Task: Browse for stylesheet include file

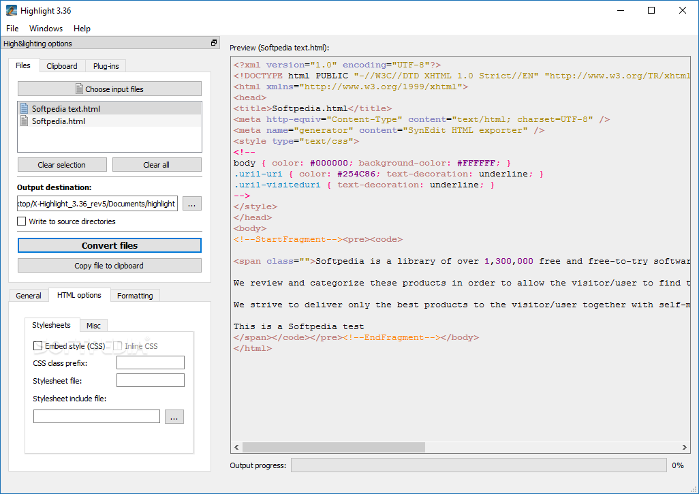Action: (174, 416)
